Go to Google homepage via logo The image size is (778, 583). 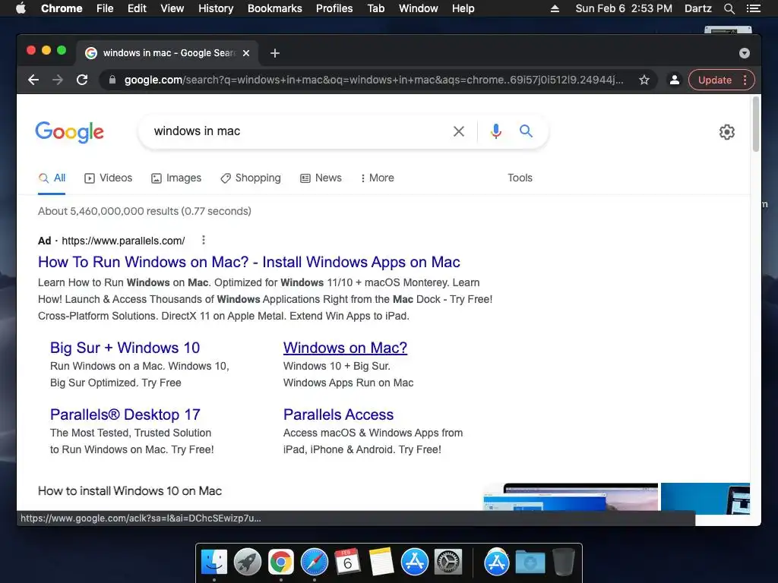(69, 132)
